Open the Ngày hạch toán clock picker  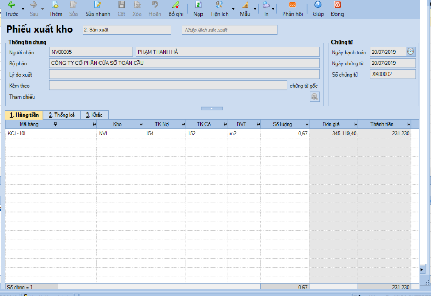410,52
